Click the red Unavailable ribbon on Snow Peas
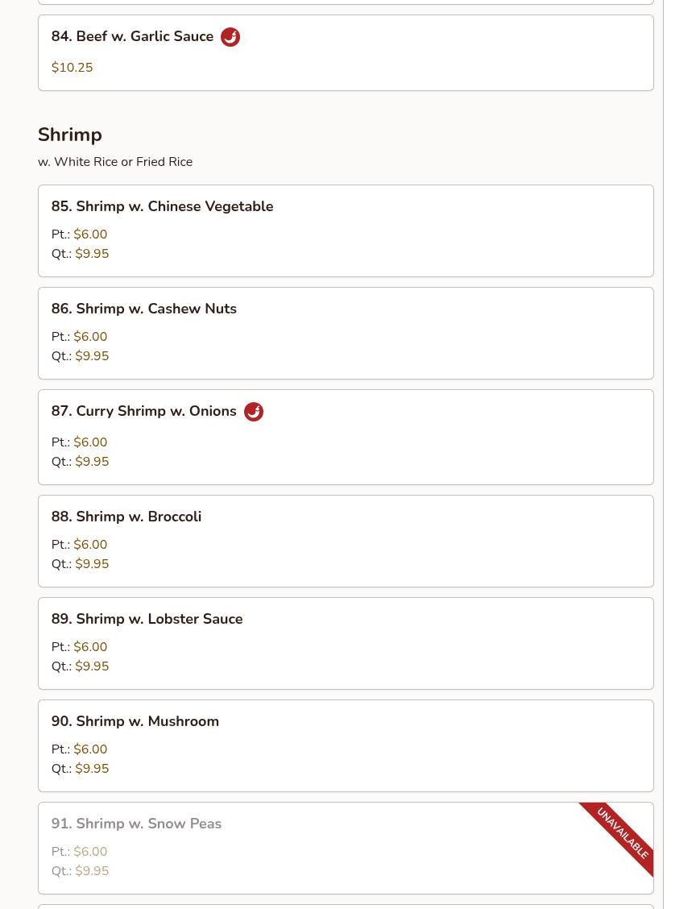This screenshot has height=909, width=696. tap(622, 832)
